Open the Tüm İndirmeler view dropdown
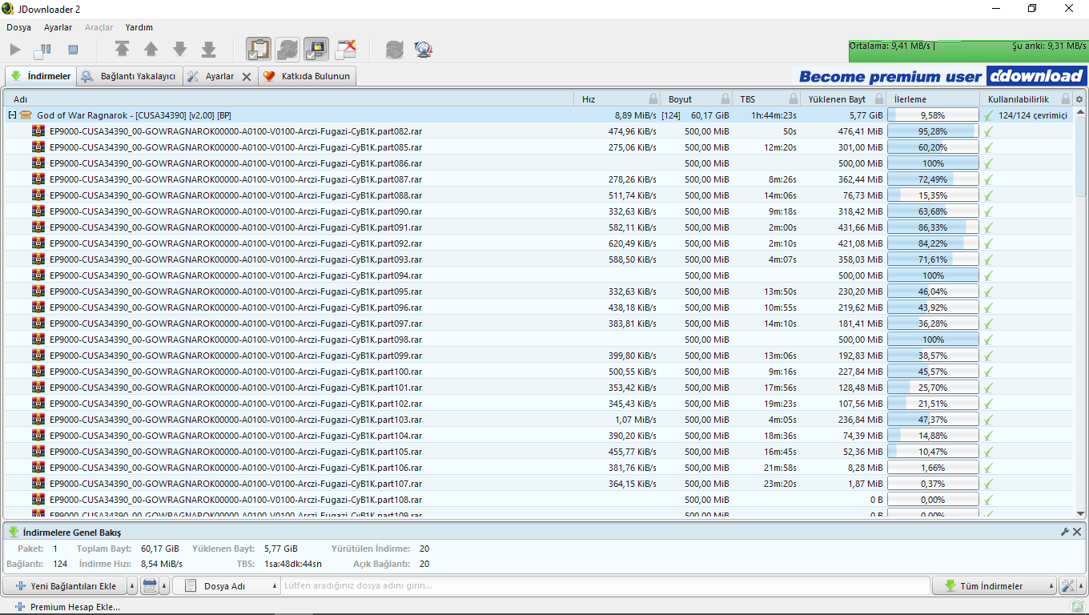 coord(994,586)
